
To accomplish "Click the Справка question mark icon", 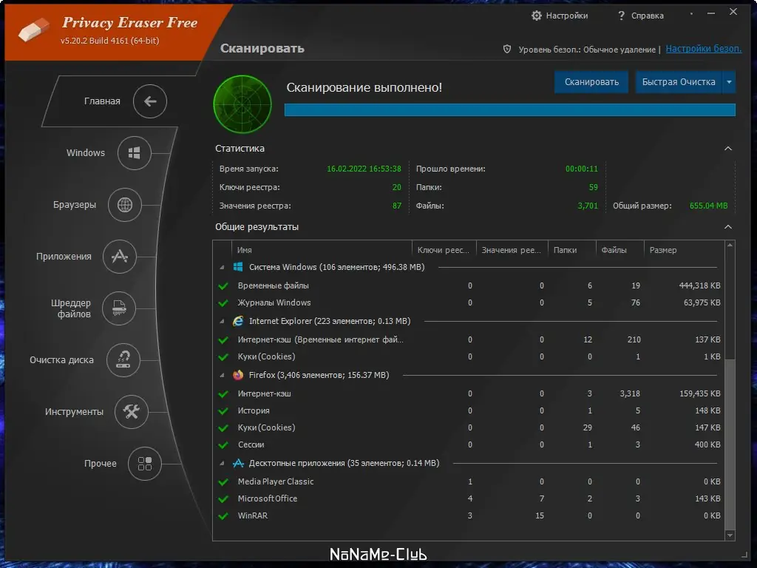I will point(621,16).
